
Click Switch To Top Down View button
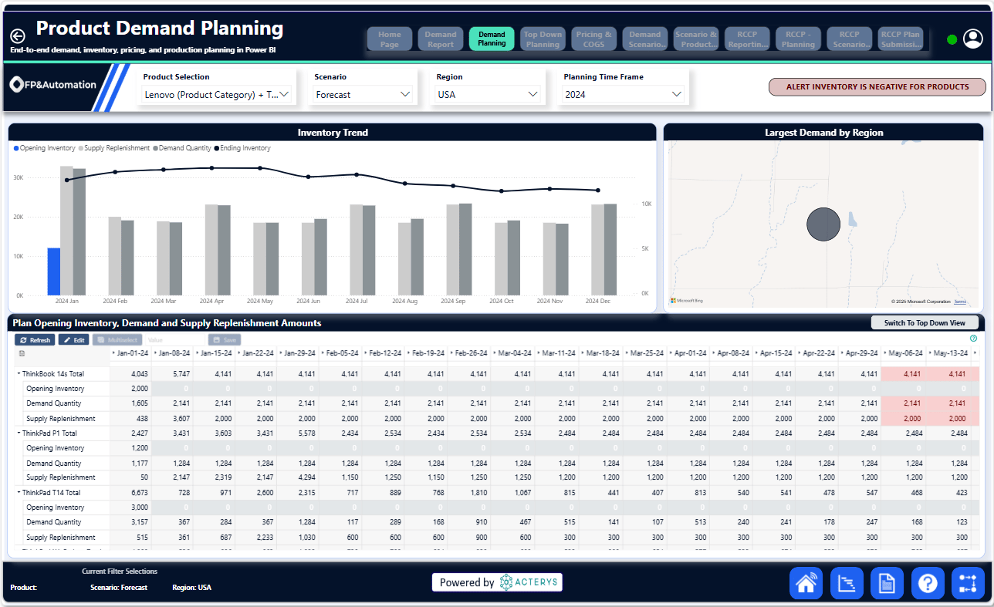click(925, 322)
